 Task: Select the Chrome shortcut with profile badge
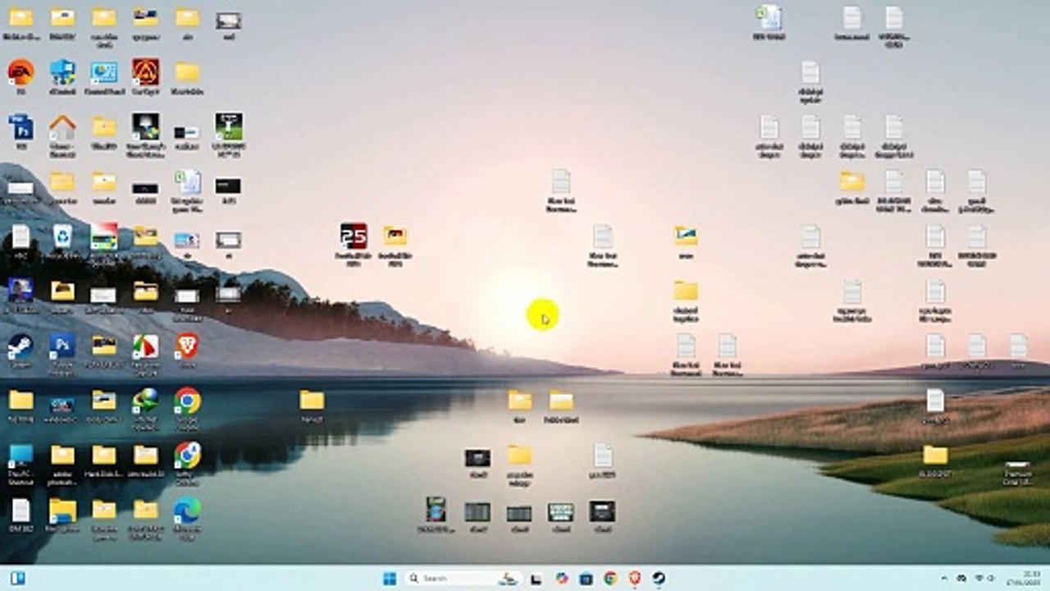[x=187, y=455]
